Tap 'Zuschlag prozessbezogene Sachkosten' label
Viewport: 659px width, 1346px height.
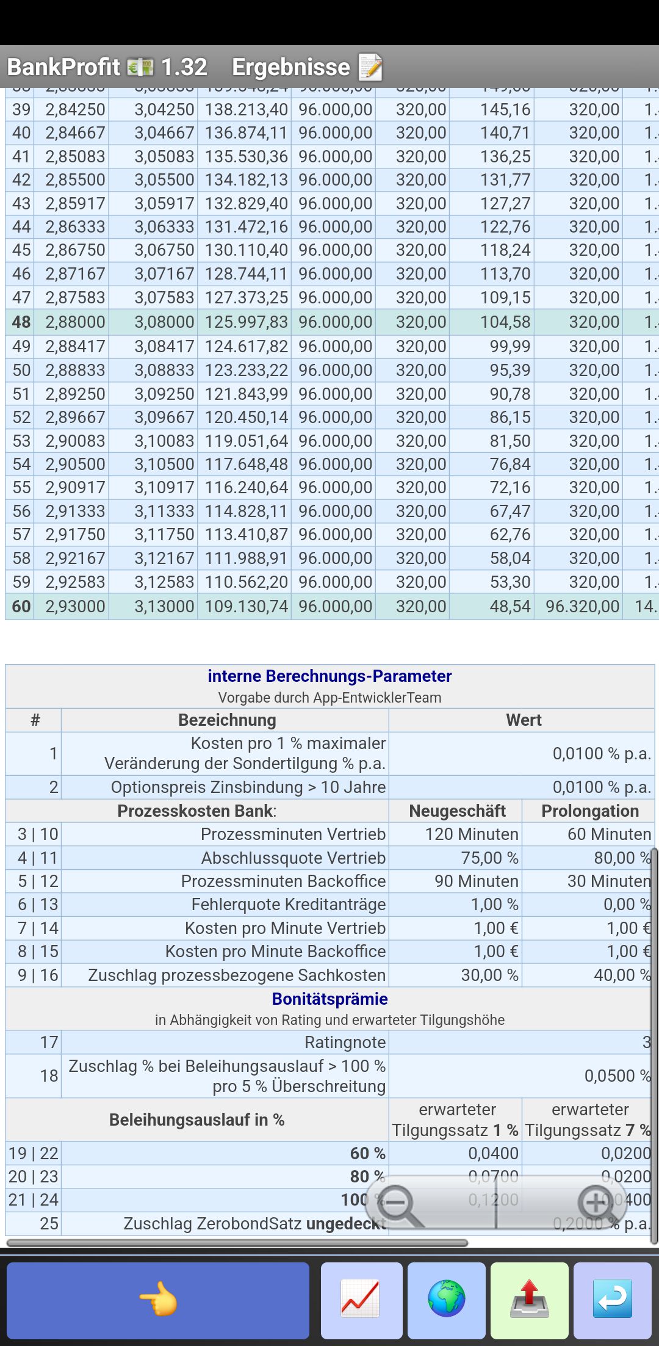tap(237, 975)
